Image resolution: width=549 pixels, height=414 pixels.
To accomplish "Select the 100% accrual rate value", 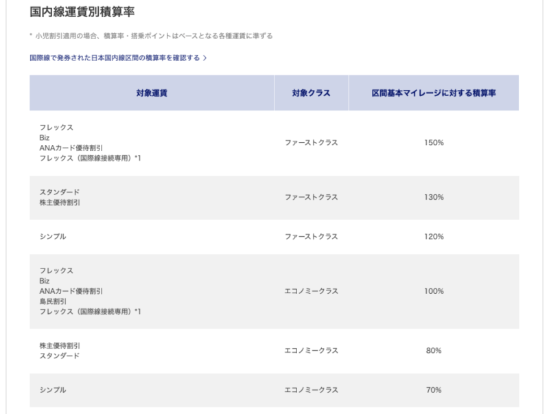I will 434,291.
